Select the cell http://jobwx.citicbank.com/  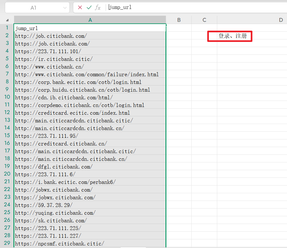(90, 190)
